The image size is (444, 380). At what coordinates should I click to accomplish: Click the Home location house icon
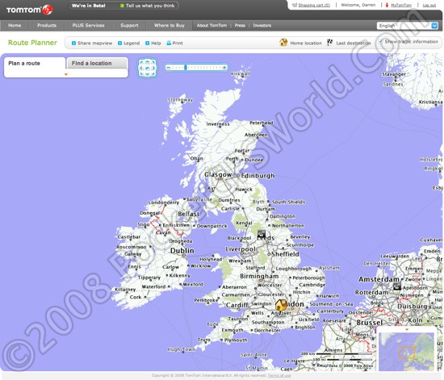[x=283, y=43]
